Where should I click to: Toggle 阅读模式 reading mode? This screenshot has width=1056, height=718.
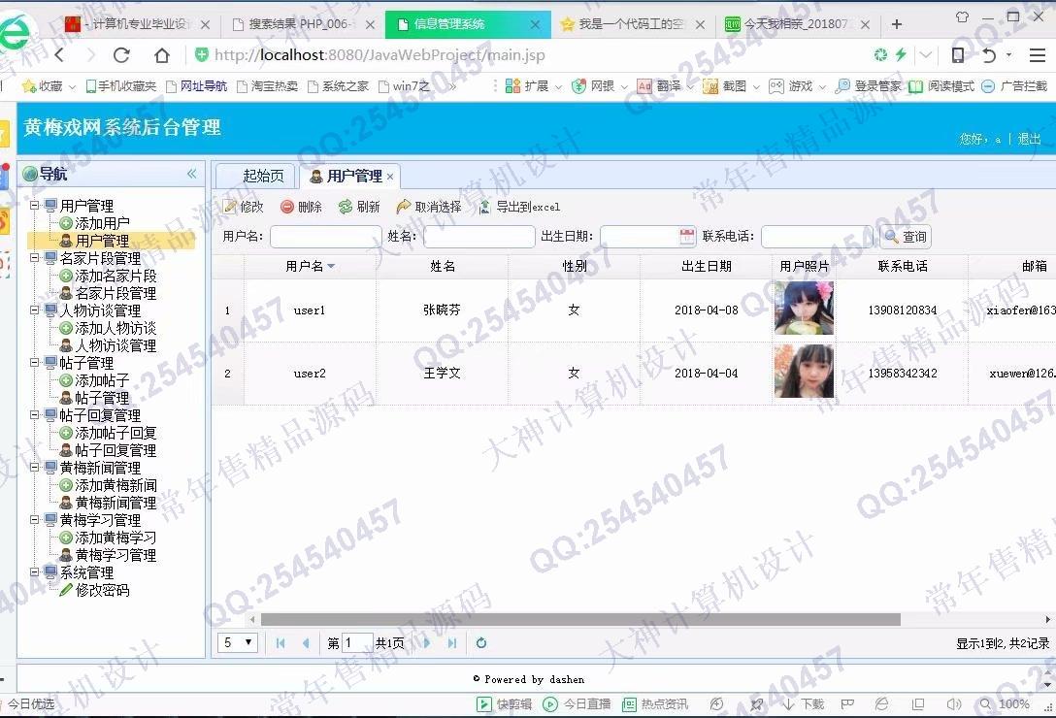[x=940, y=86]
